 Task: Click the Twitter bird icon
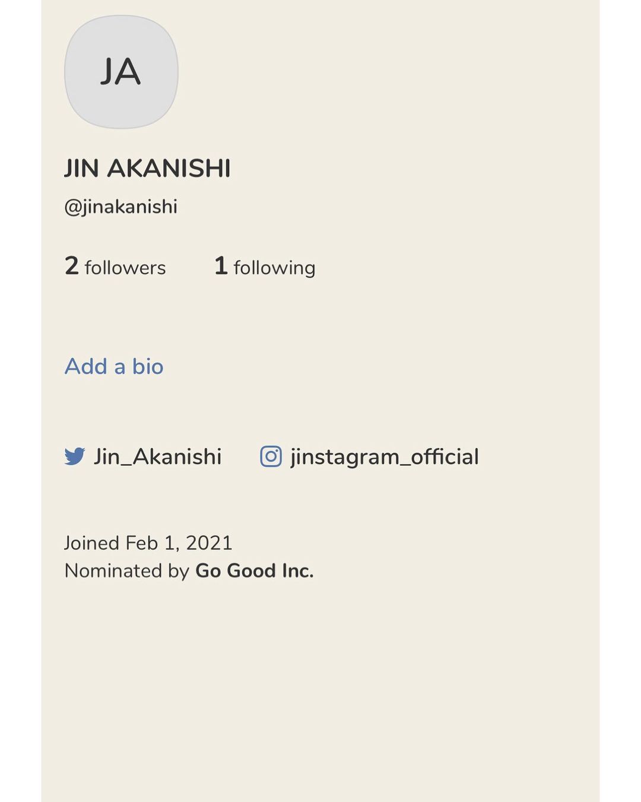75,456
